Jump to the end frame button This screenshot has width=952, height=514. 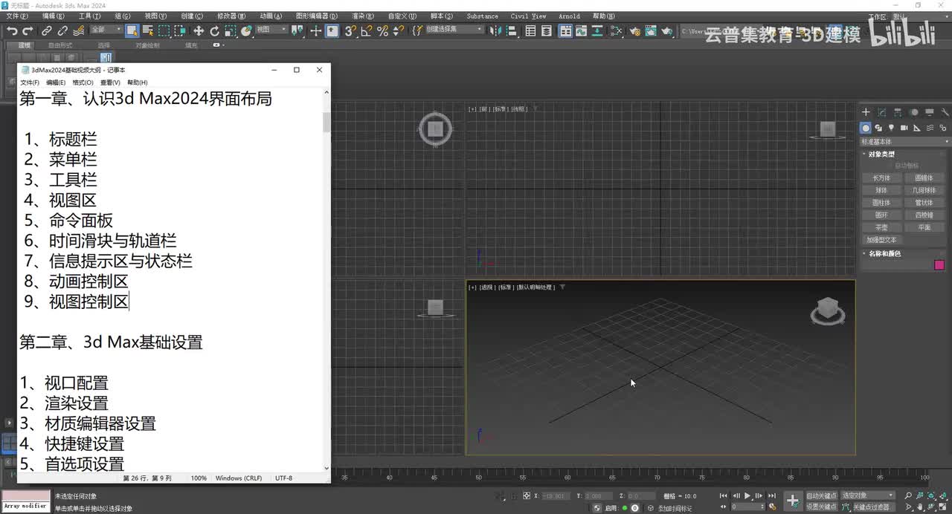772,495
